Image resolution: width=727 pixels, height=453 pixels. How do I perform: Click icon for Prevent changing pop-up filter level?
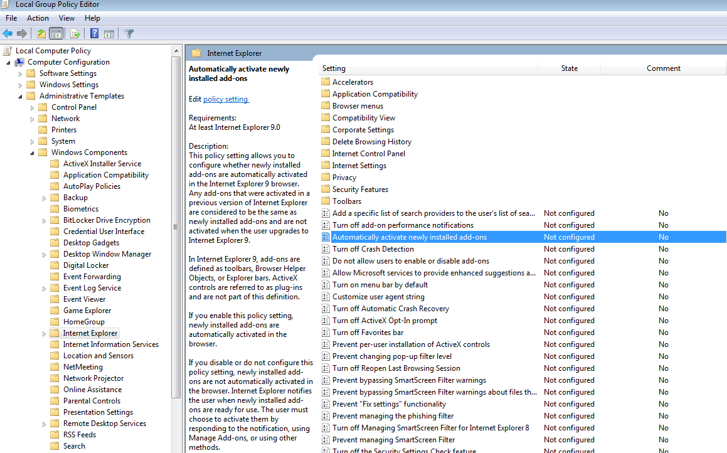326,356
